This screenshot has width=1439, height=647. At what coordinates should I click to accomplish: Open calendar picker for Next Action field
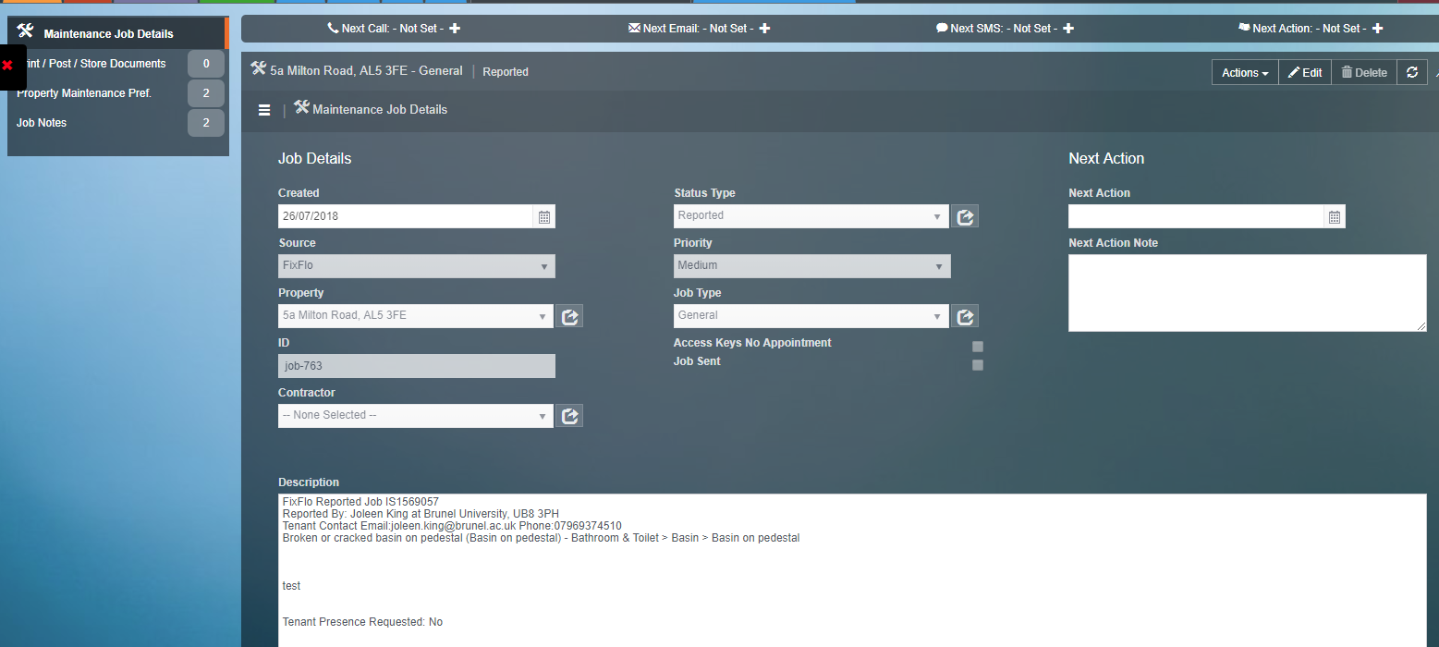click(x=1334, y=217)
